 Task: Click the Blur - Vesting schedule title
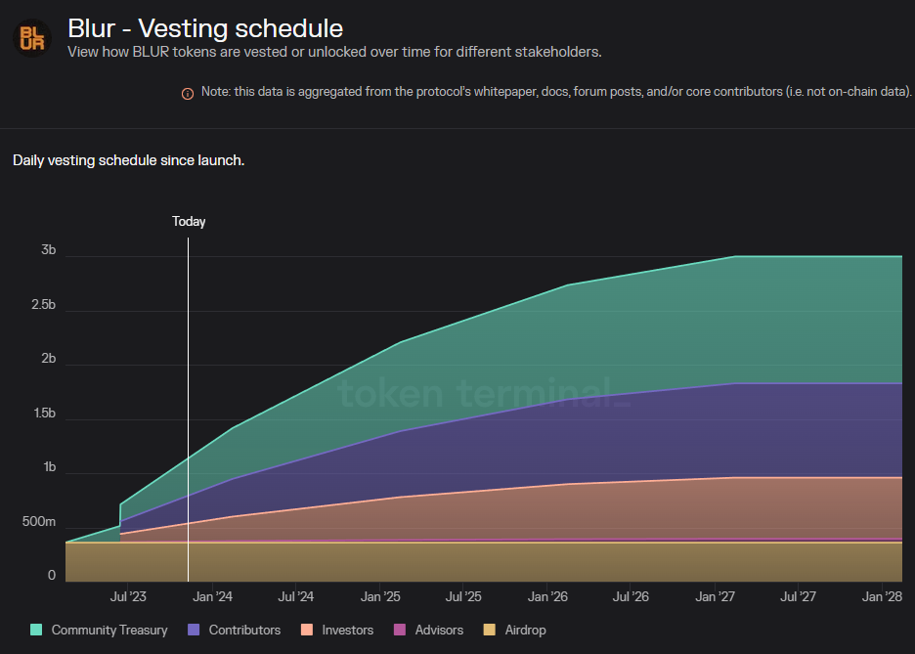click(205, 27)
